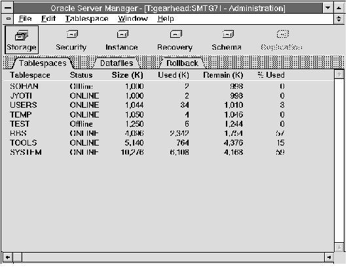Open the window control menu box
Image resolution: width=351 pixels, height=267 pixels.
pyautogui.click(x=8, y=8)
